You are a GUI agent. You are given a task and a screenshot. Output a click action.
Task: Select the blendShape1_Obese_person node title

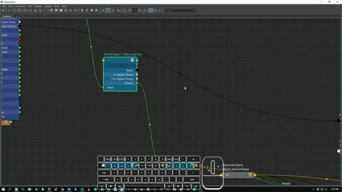click(x=122, y=54)
